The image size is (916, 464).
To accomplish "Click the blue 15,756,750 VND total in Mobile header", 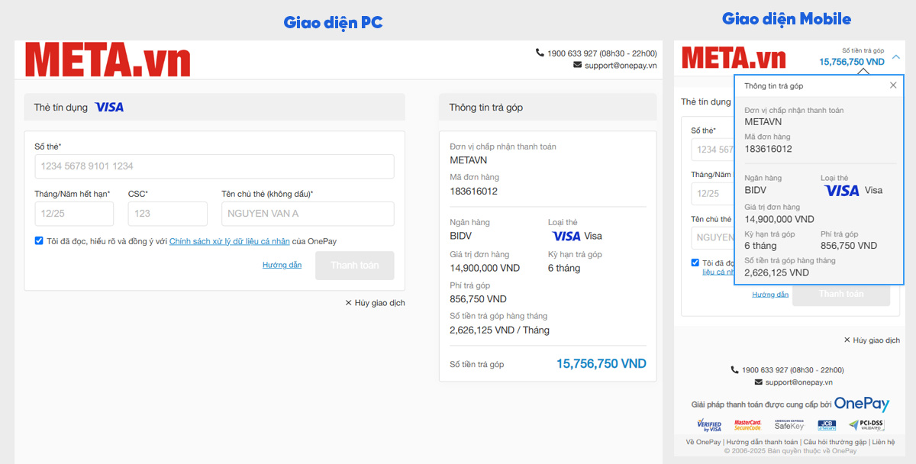I will pos(852,62).
